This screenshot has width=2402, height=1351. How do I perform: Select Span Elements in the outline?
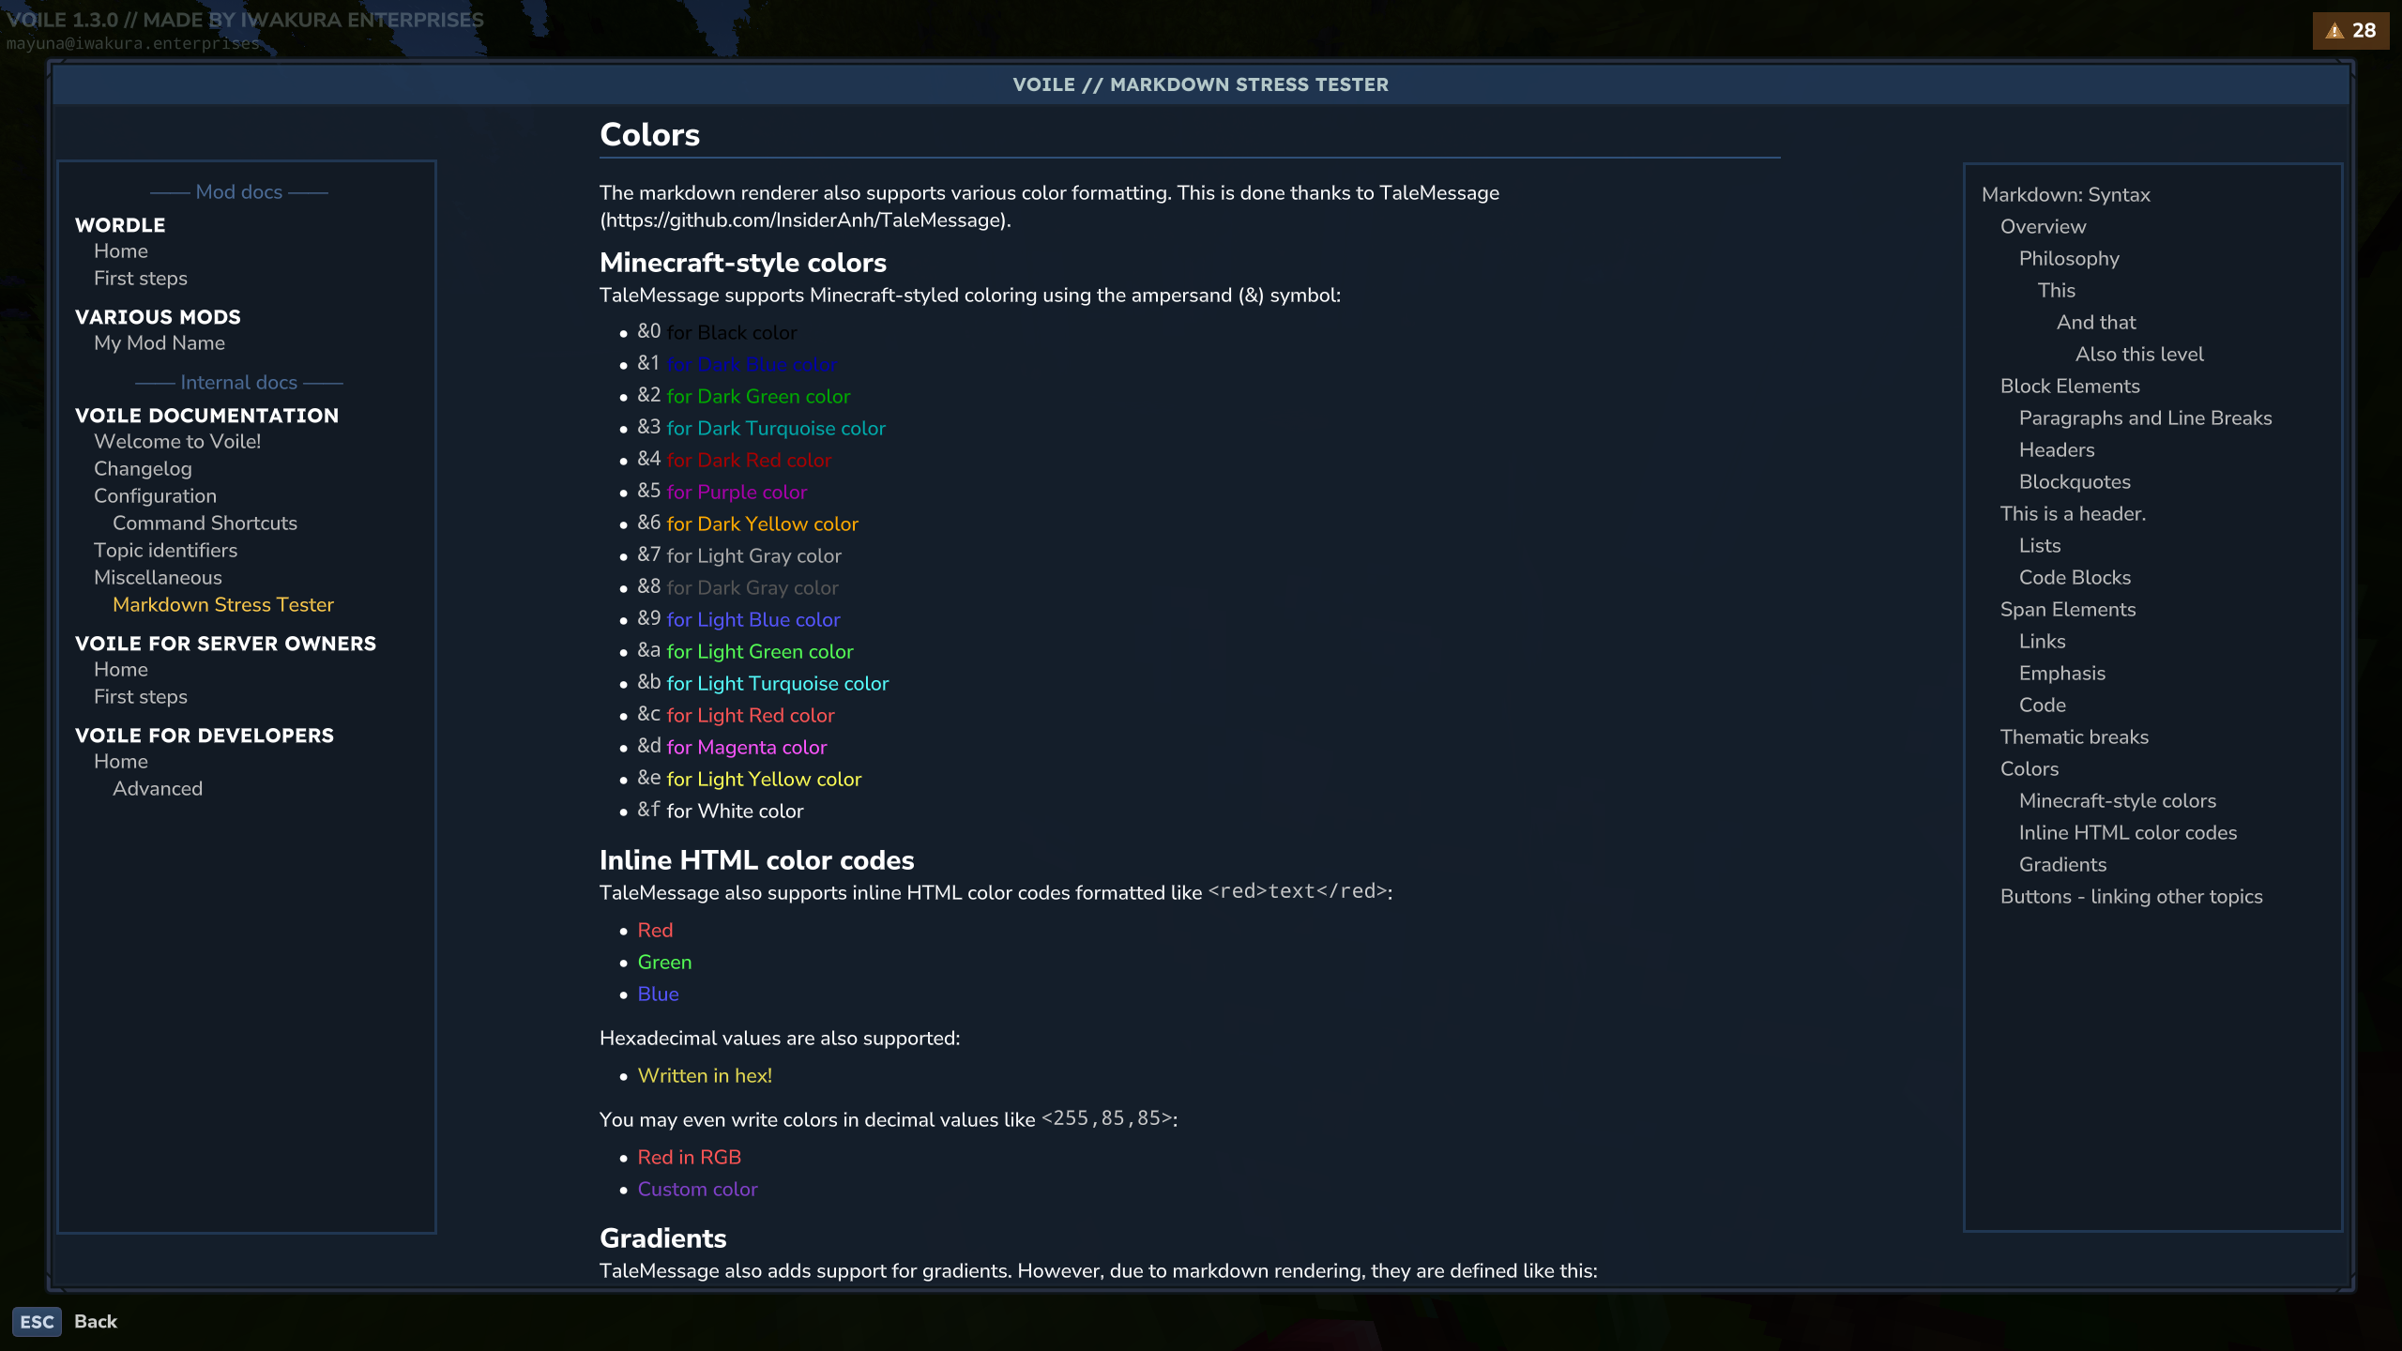pyautogui.click(x=2068, y=609)
